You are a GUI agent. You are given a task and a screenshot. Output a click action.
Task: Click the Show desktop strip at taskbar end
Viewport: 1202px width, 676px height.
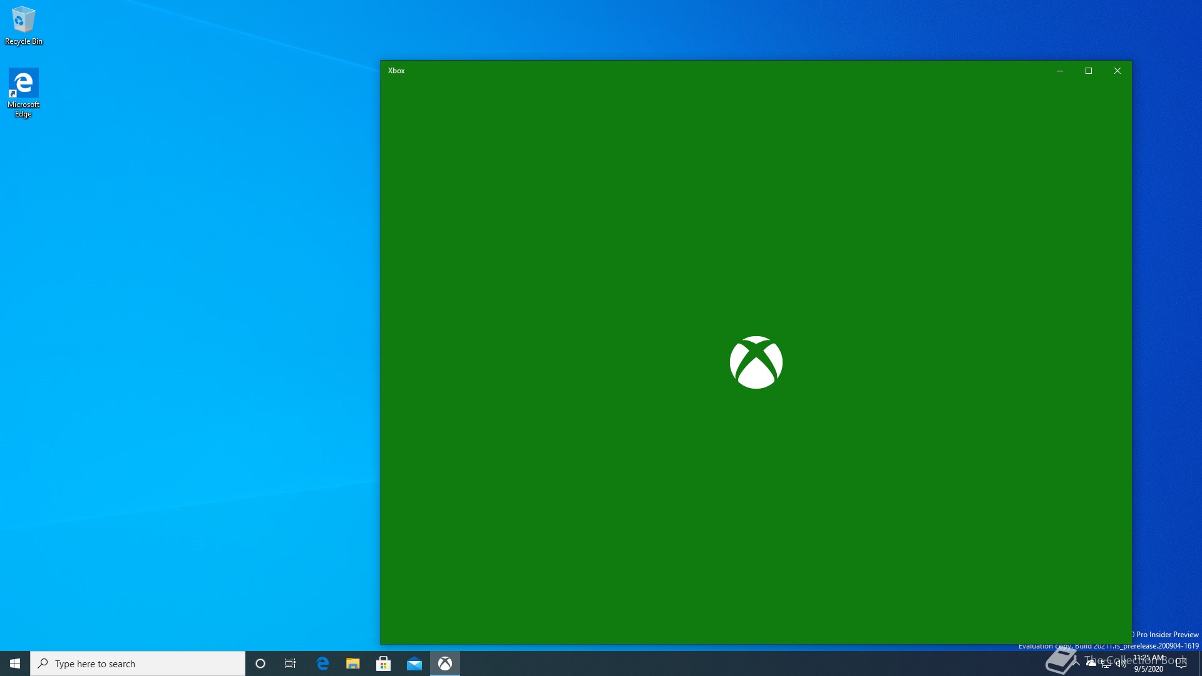click(x=1199, y=663)
